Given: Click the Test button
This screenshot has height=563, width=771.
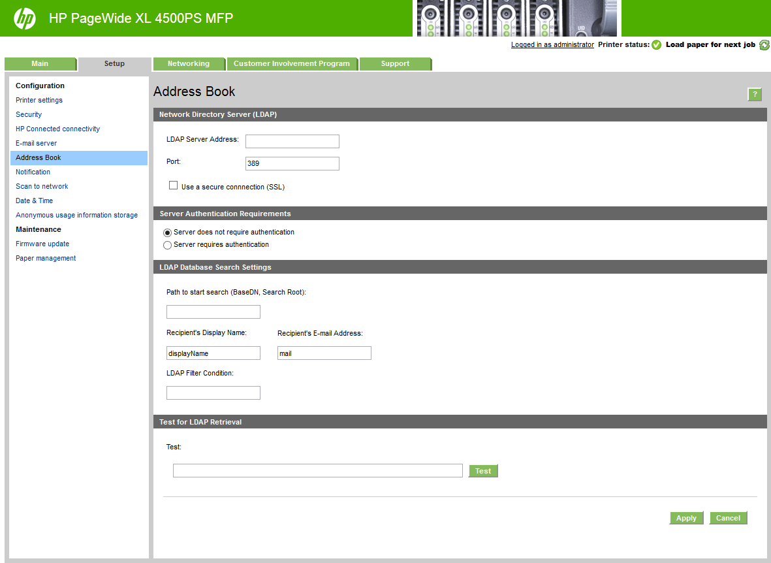Looking at the screenshot, I should tap(483, 471).
